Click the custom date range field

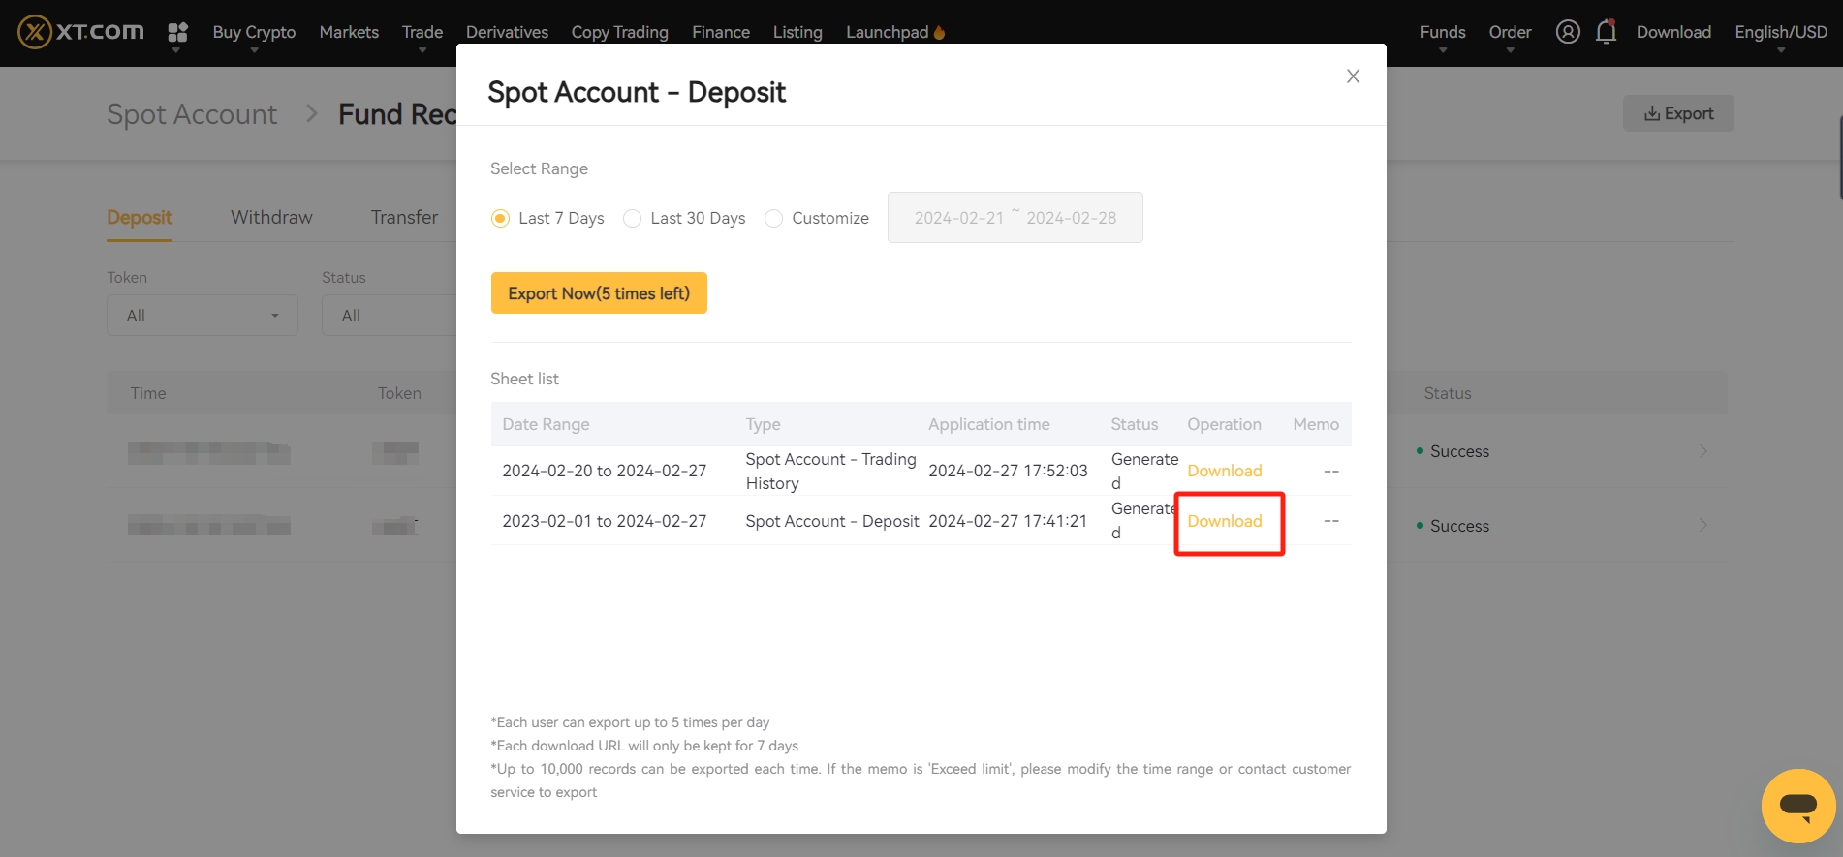[1015, 218]
